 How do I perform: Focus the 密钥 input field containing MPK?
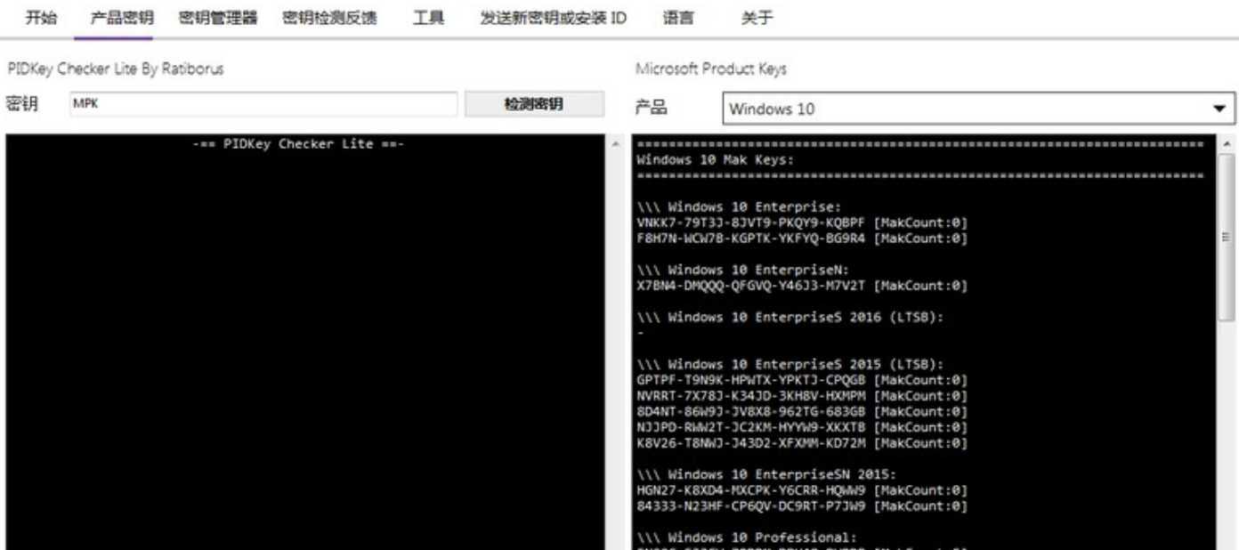(x=263, y=104)
